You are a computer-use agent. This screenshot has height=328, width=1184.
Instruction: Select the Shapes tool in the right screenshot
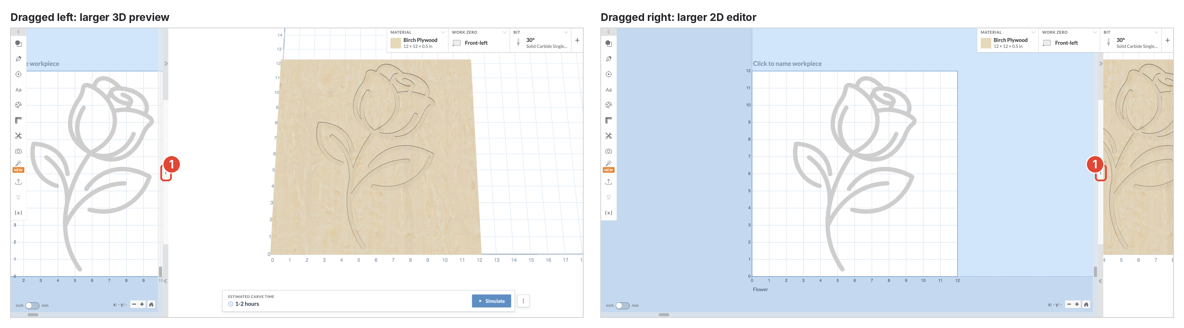coord(608,44)
